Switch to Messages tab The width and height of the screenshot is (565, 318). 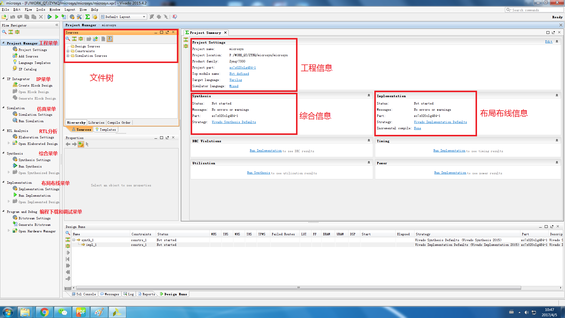(109, 294)
